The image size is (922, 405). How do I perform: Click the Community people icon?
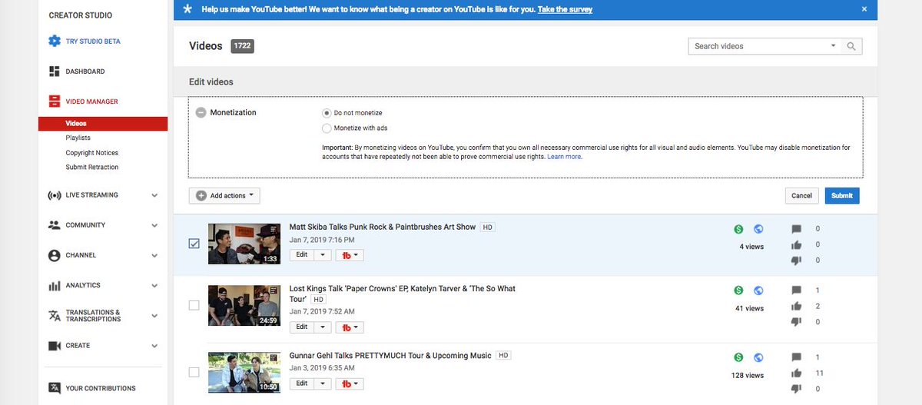pyautogui.click(x=54, y=225)
